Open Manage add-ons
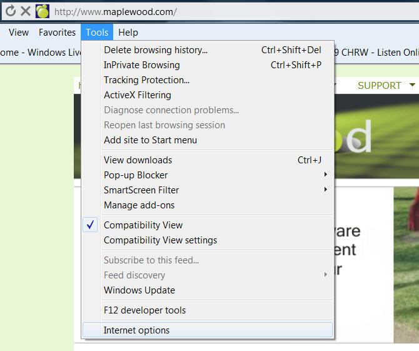Screen dimensions: 419x351 pyautogui.click(x=139, y=205)
